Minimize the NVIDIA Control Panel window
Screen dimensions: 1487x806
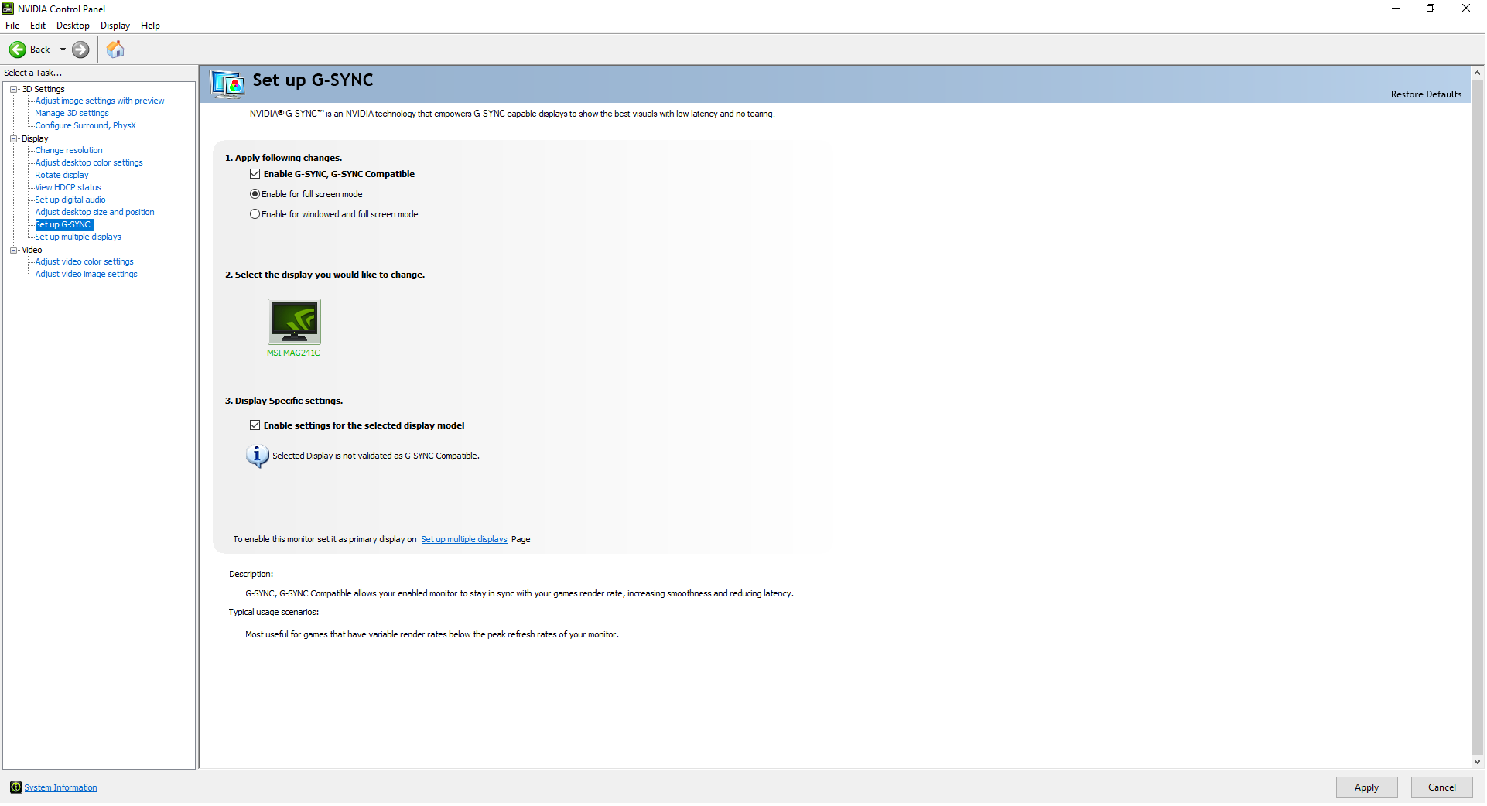pyautogui.click(x=1396, y=9)
